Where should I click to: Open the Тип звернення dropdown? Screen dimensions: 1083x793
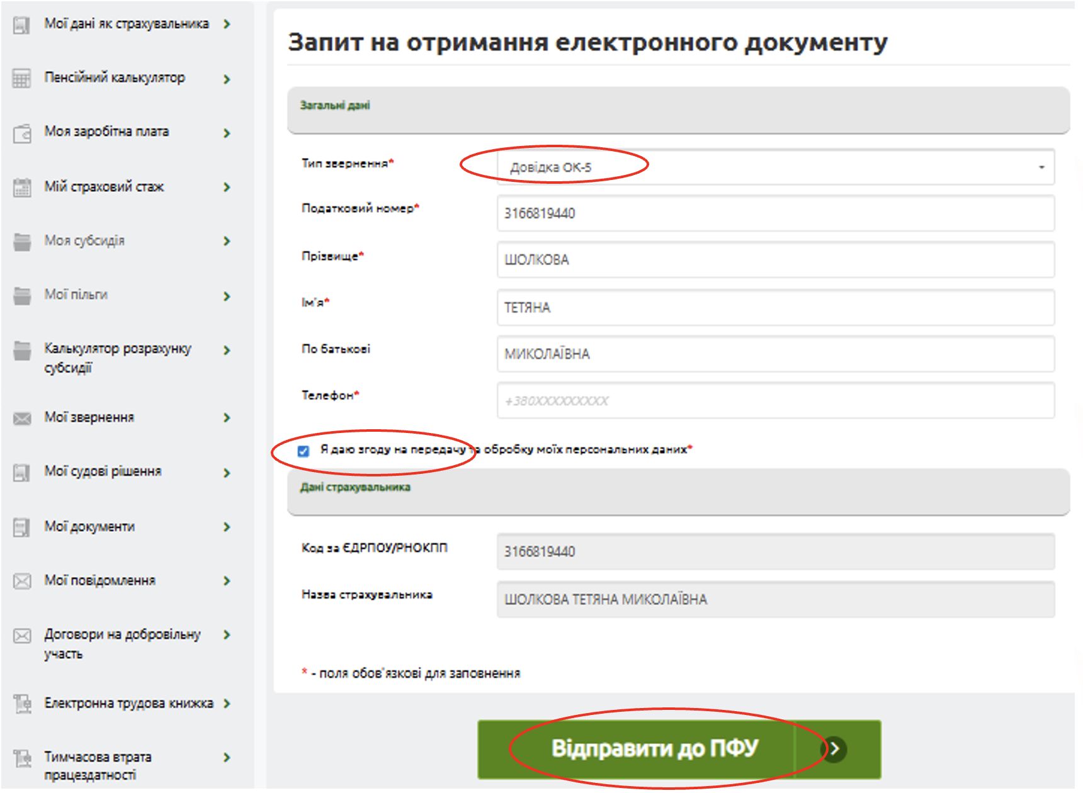click(x=775, y=167)
